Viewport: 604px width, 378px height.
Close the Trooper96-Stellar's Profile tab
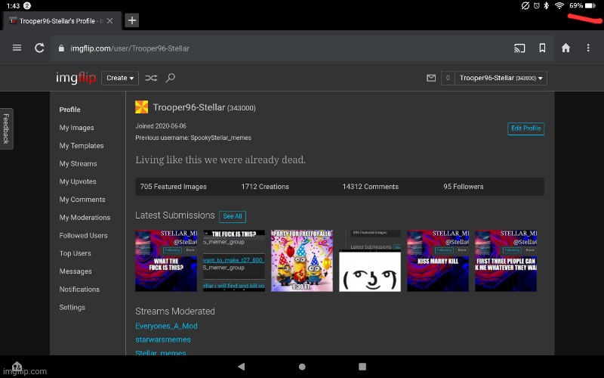[109, 21]
